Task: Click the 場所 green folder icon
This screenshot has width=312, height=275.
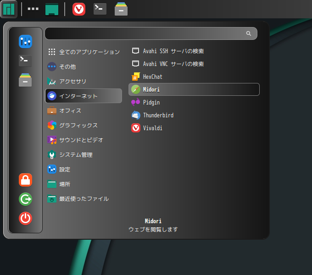Action: [x=52, y=184]
